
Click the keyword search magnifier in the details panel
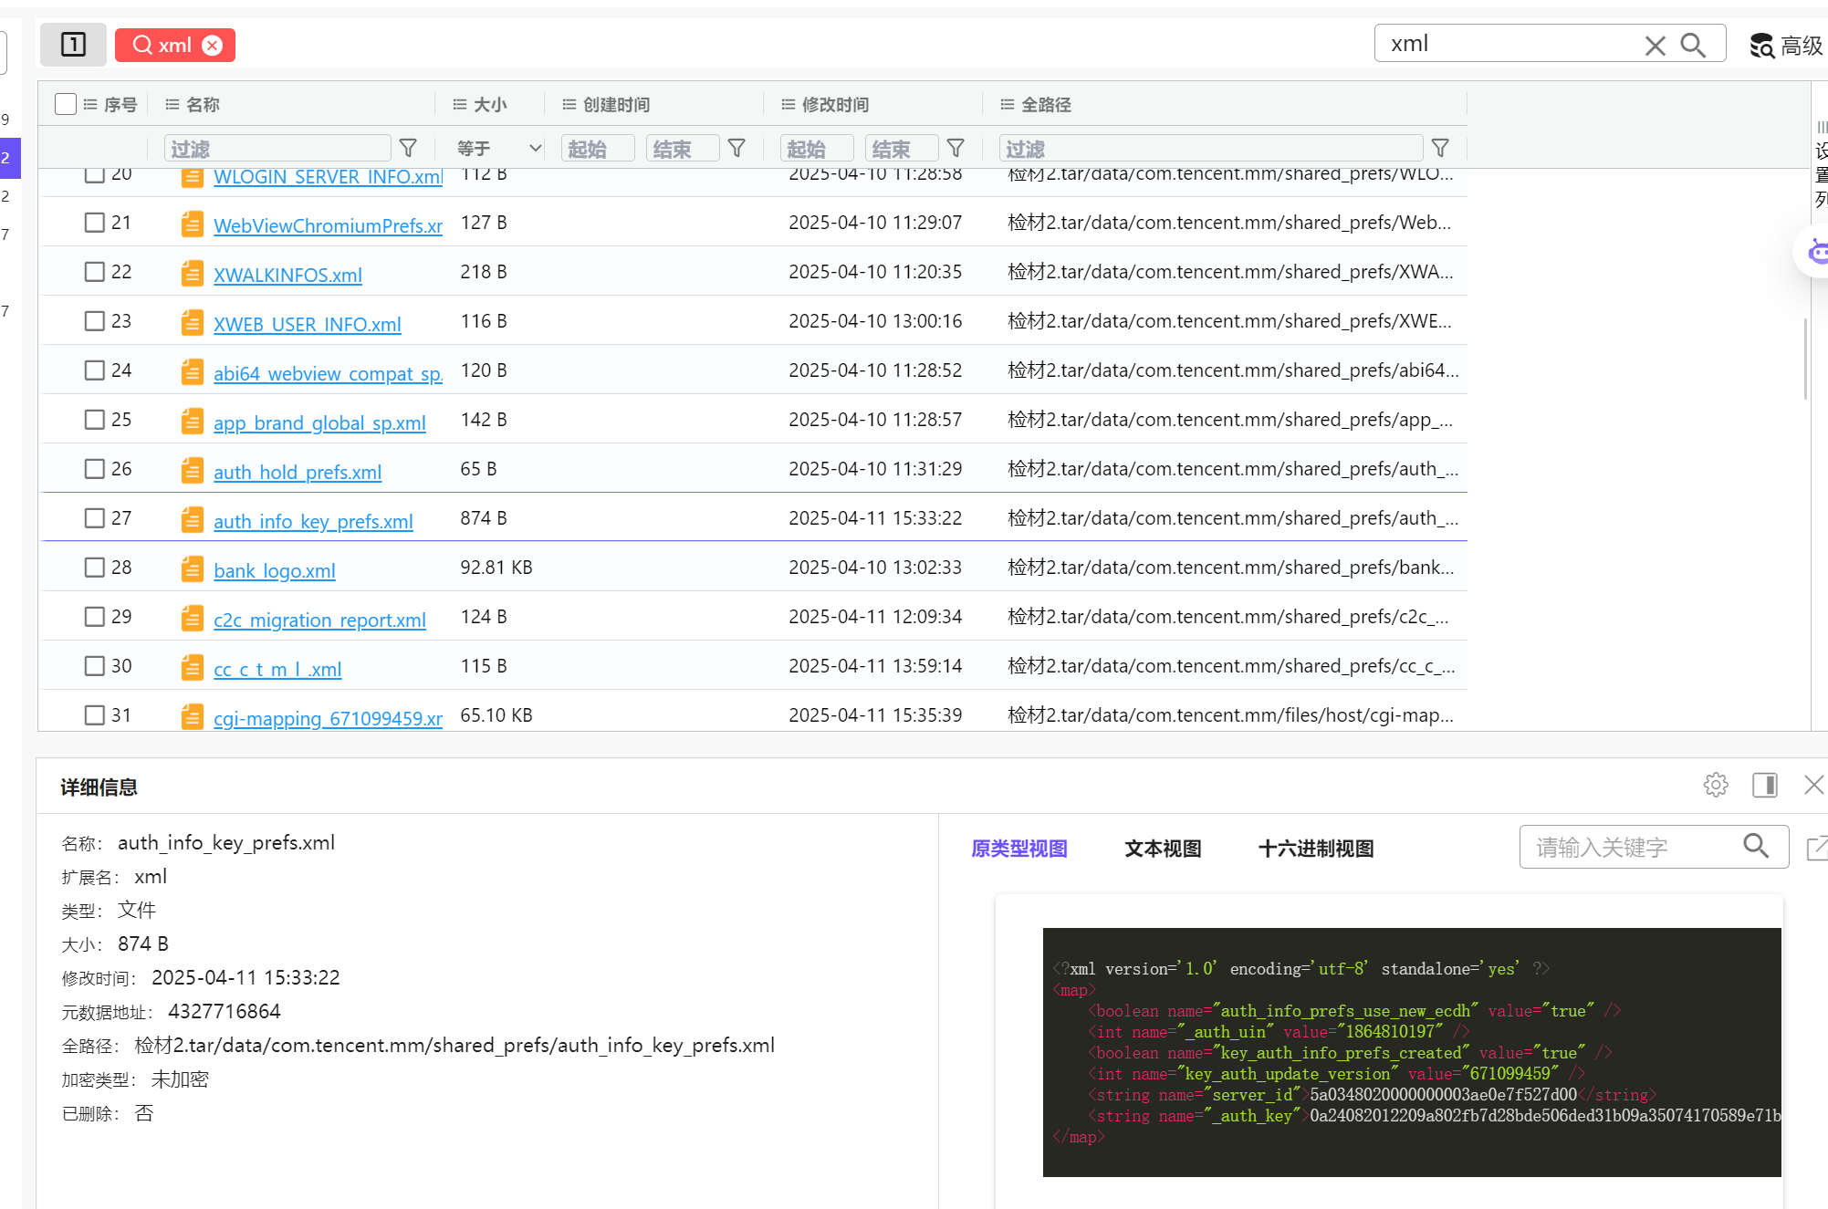pos(1756,846)
